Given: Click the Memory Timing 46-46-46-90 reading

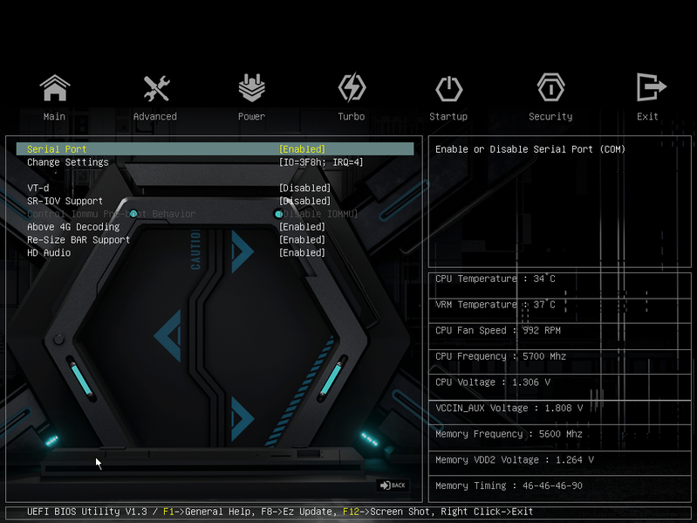Looking at the screenshot, I should coord(509,485).
